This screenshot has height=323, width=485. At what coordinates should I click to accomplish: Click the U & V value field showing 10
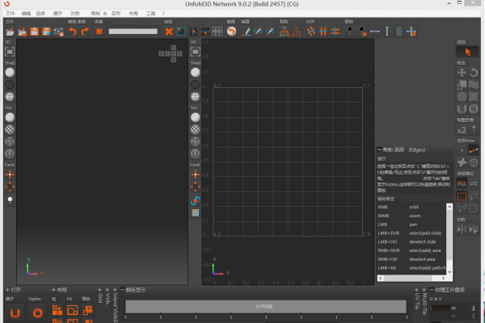(453, 308)
